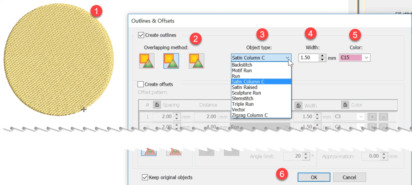Uncheck Keep original objects
412x185 pixels.
tap(145, 177)
